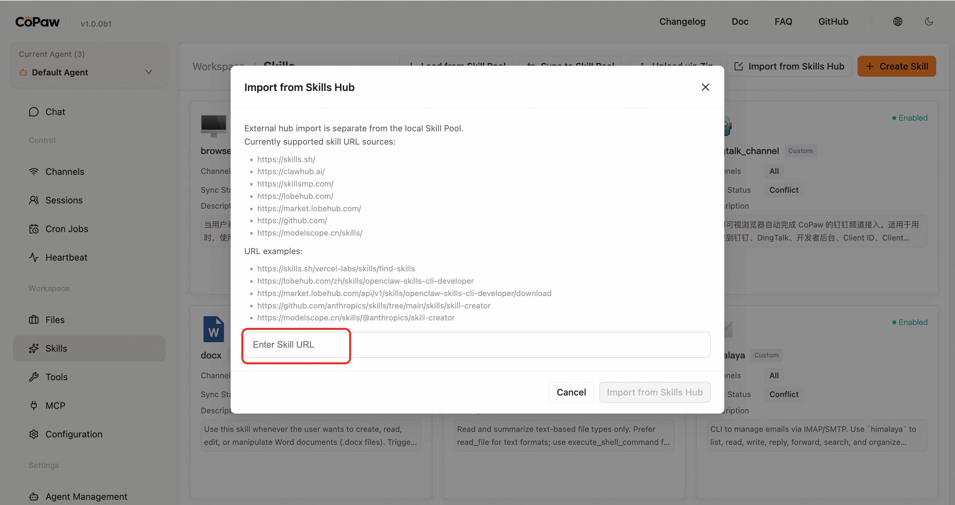Open Sessions page in sidebar
This screenshot has width=955, height=505.
click(x=64, y=200)
